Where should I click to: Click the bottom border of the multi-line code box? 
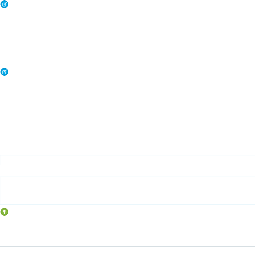point(127,204)
